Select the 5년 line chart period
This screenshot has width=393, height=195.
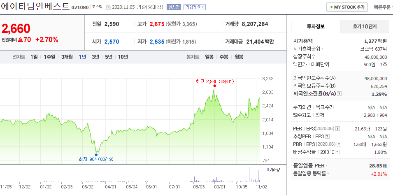[x=109, y=57]
